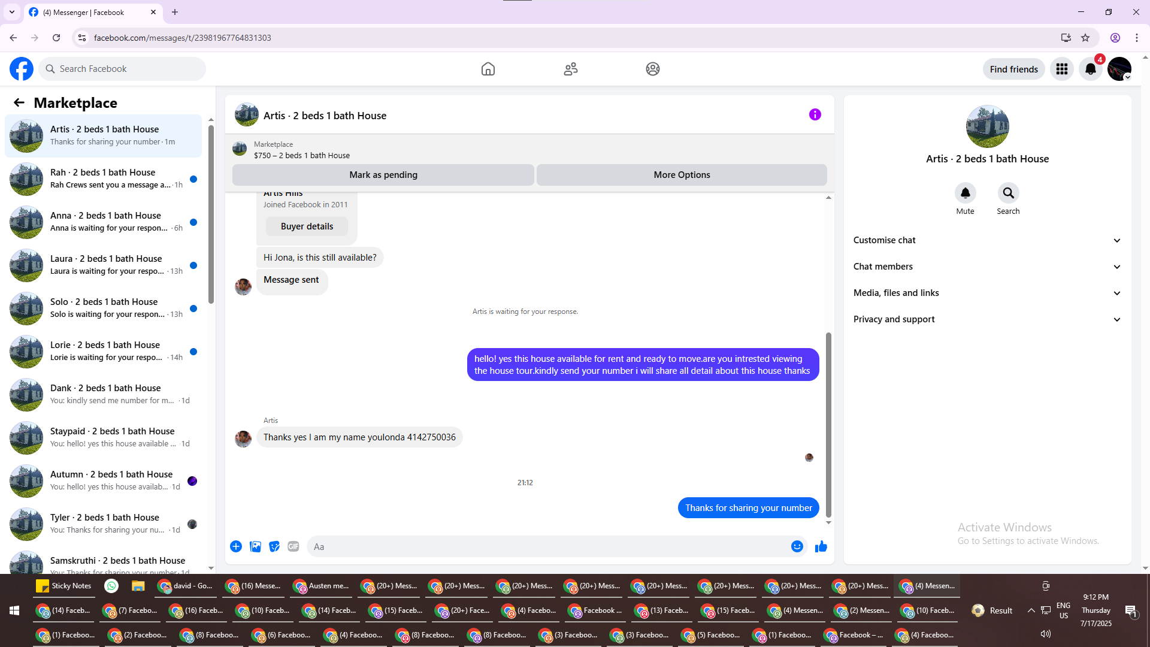Image resolution: width=1150 pixels, height=647 pixels.
Task: Click More Options button
Action: [682, 175]
